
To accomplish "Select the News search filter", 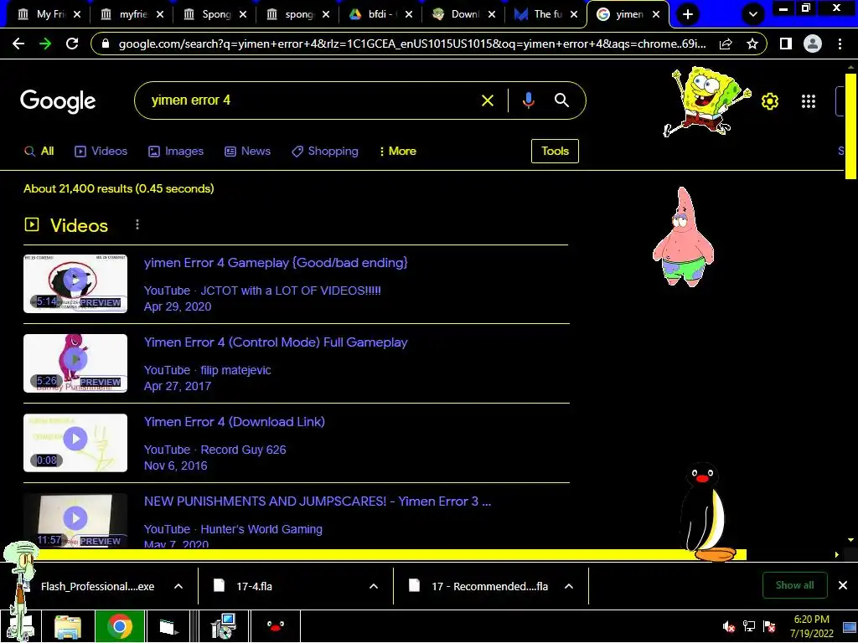I will [248, 151].
